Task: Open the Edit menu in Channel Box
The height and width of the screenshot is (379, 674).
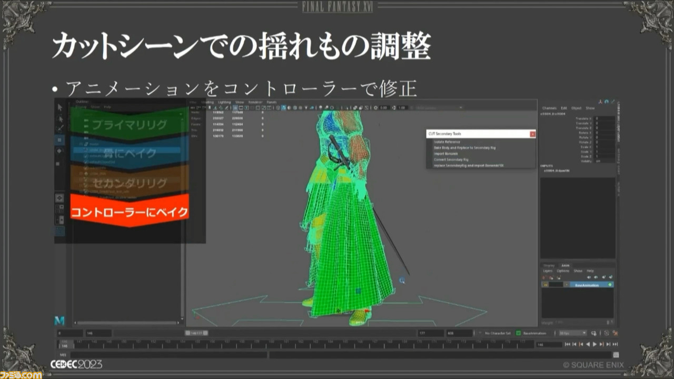Action: [564, 108]
